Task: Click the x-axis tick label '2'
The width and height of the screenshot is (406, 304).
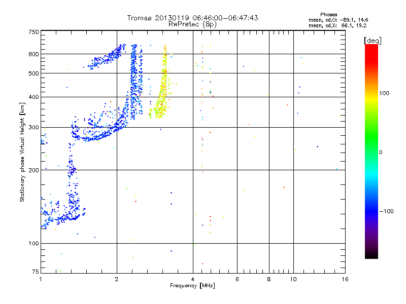Action: coord(117,279)
